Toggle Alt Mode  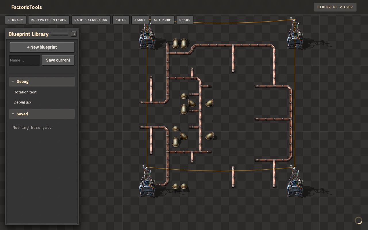(x=162, y=20)
